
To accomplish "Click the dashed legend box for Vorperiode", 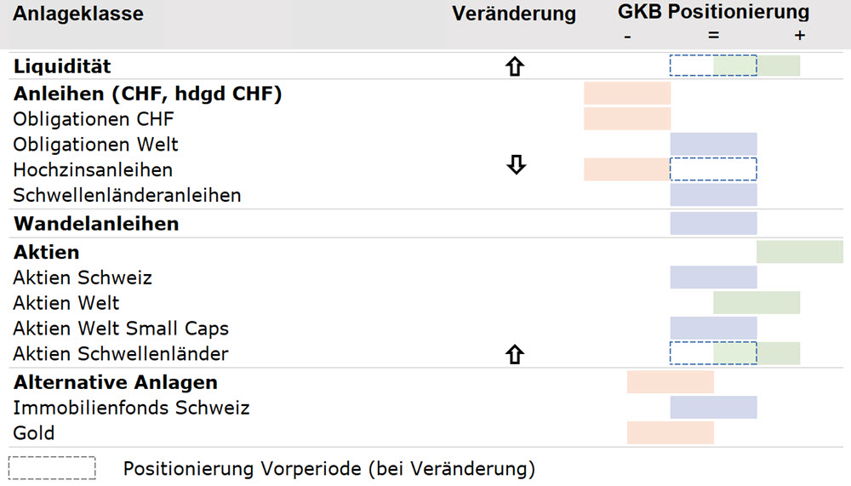I will point(52,468).
